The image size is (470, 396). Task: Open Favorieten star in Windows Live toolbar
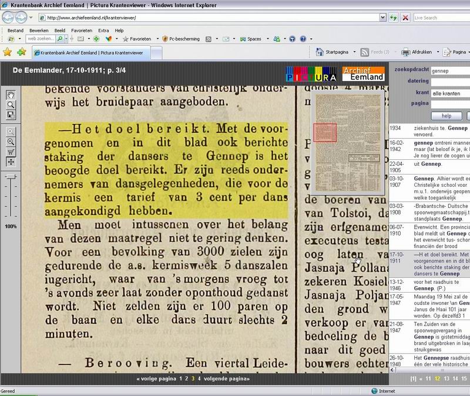[137, 39]
